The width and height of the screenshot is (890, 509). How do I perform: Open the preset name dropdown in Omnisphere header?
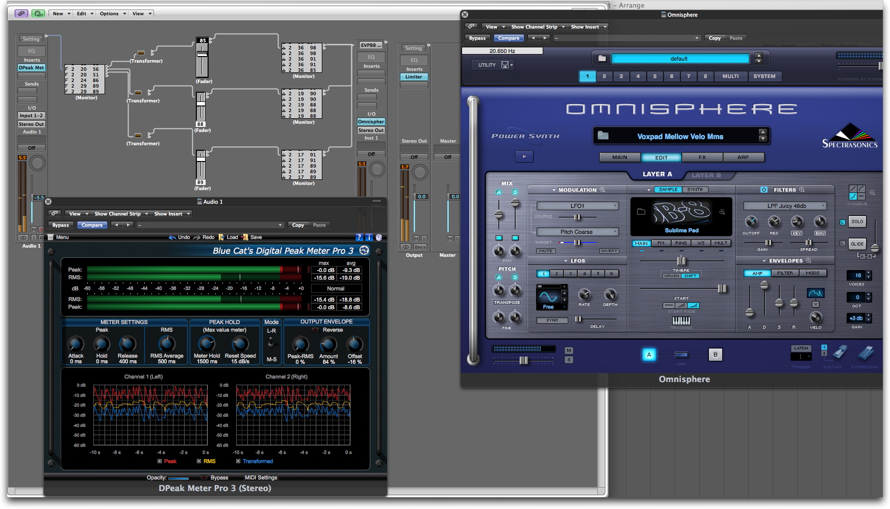pos(628,38)
